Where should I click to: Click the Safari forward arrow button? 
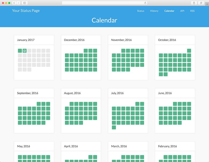(x=18, y=3)
